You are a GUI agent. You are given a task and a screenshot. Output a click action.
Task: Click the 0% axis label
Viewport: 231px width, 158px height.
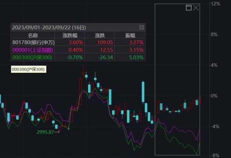click(x=214, y=96)
